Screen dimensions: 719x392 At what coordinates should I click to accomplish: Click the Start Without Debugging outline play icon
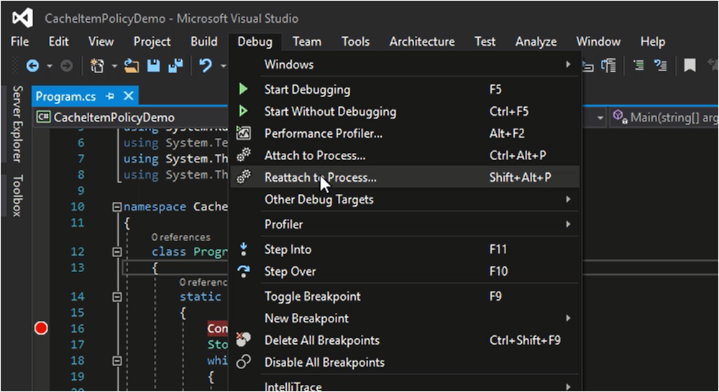pos(244,111)
